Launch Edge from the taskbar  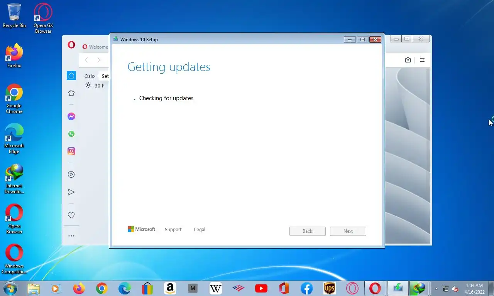pos(125,288)
